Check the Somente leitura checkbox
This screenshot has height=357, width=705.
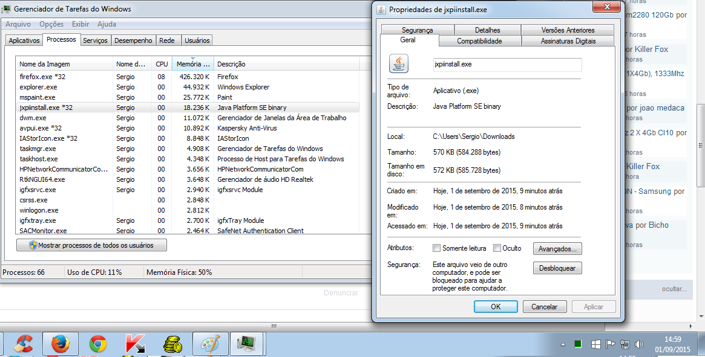(436, 248)
